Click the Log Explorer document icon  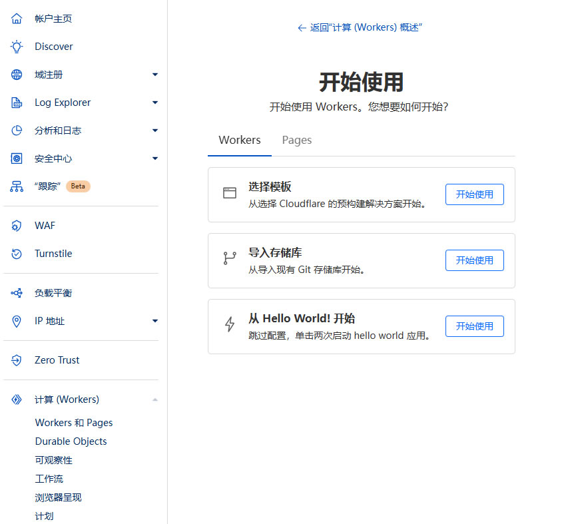tap(17, 103)
